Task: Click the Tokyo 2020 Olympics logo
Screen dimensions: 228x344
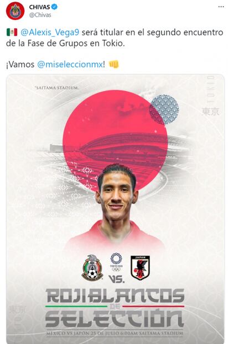Action: (116, 262)
